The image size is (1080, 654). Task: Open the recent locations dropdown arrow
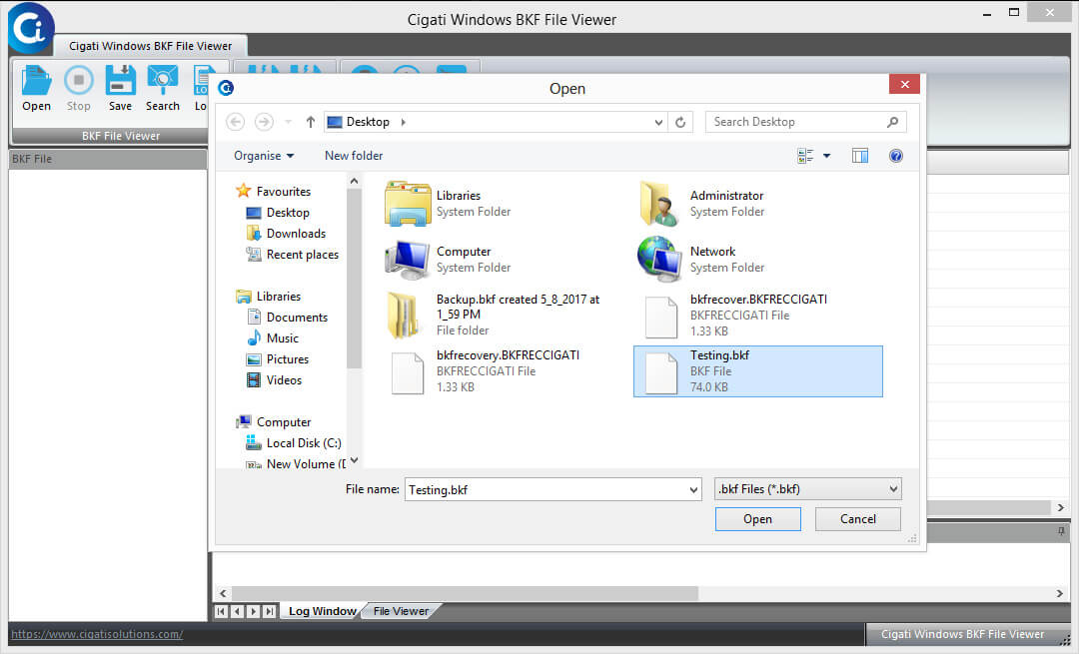[x=289, y=122]
